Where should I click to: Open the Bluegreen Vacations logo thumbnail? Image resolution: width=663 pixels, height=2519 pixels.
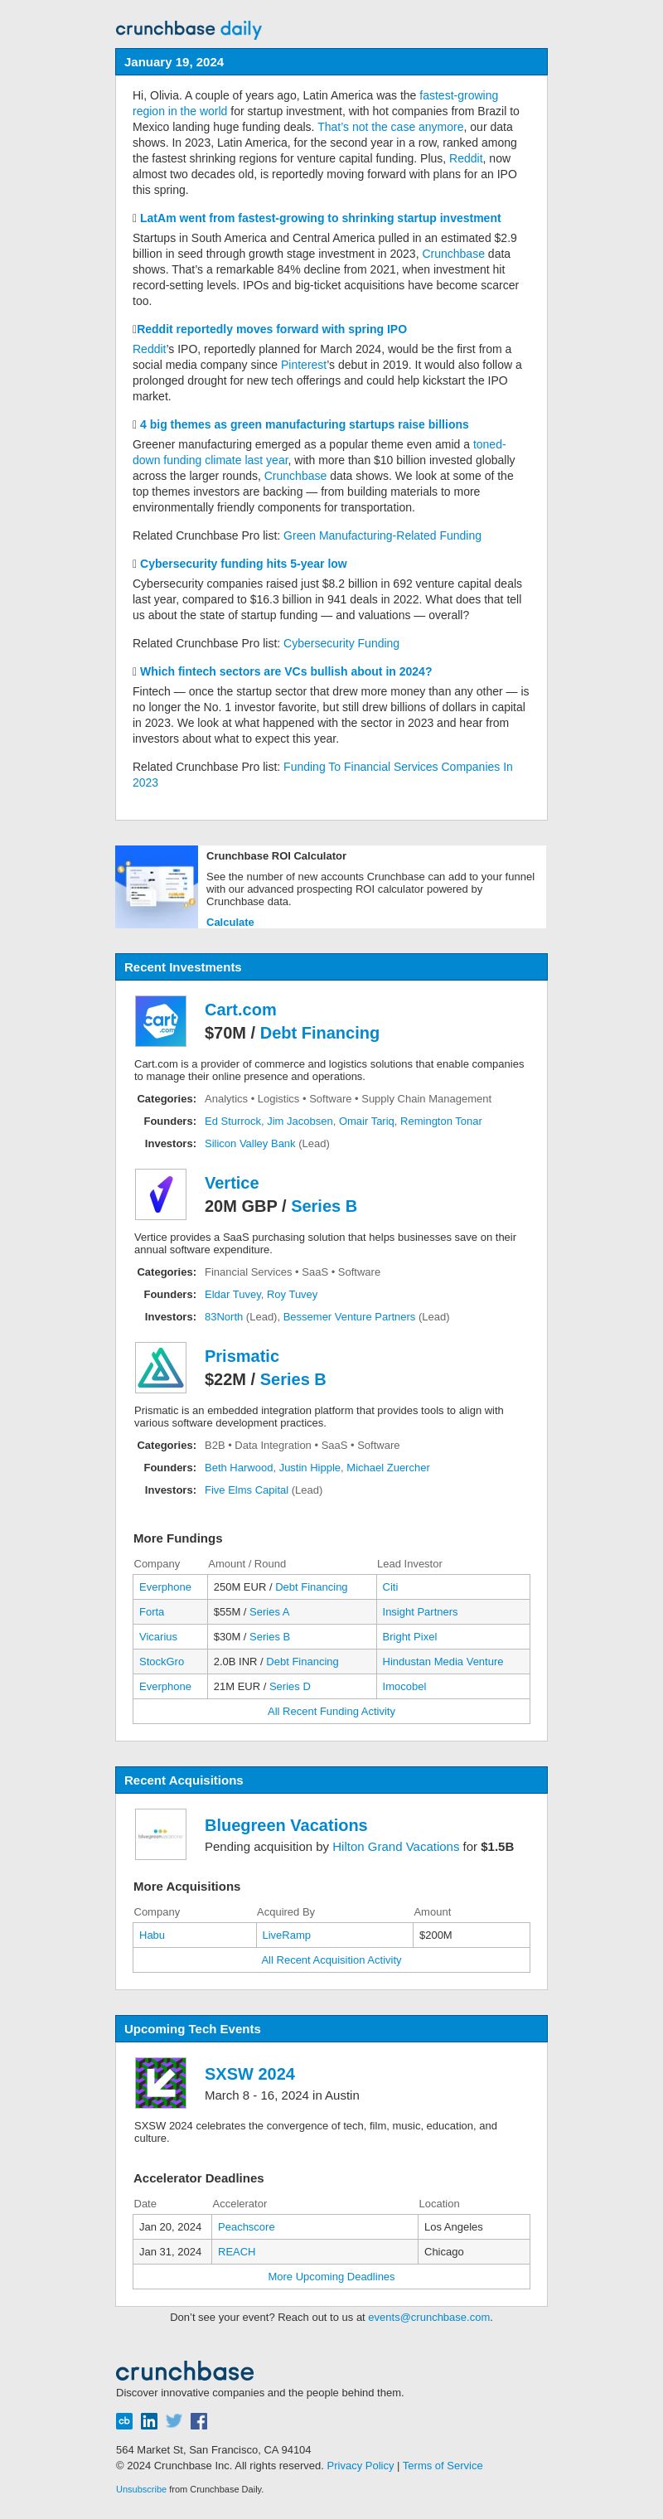(x=161, y=1834)
